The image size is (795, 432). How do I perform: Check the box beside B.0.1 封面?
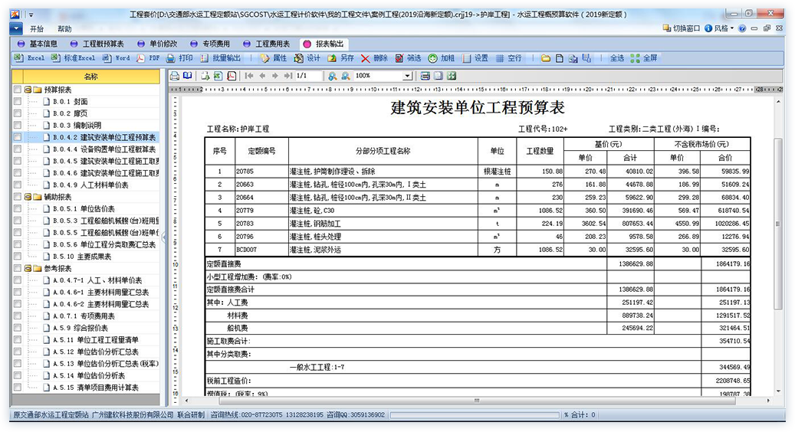coord(17,101)
